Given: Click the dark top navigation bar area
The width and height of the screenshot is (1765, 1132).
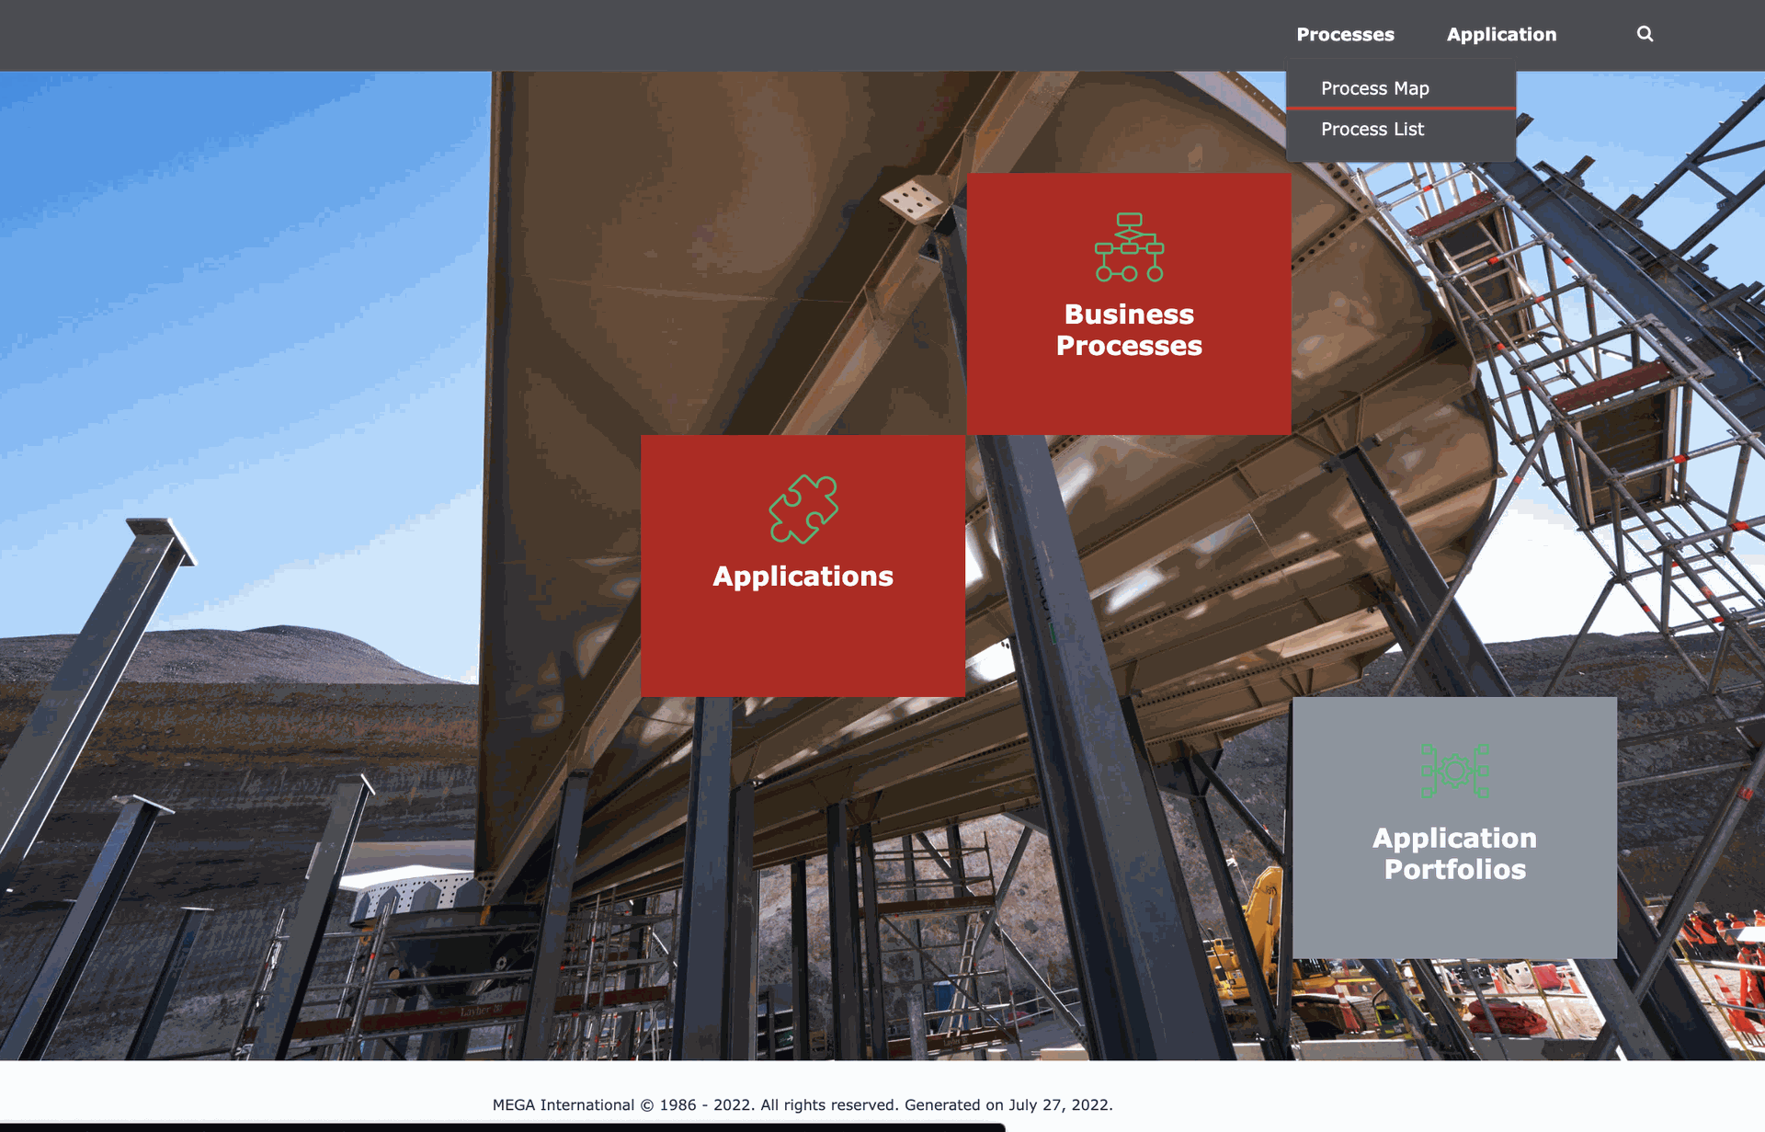Looking at the screenshot, I should 643,35.
